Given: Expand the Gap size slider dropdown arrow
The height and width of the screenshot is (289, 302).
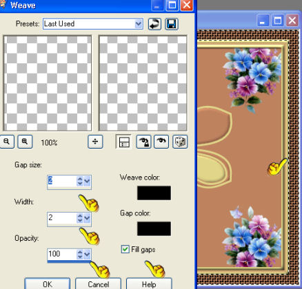Looking at the screenshot, I should [87, 182].
